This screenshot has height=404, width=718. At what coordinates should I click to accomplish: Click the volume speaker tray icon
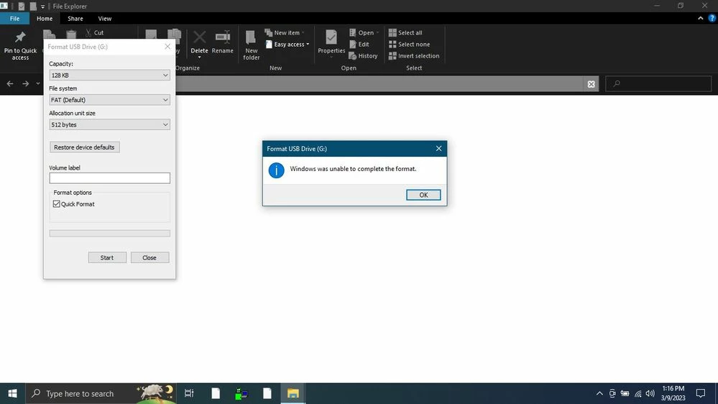650,393
